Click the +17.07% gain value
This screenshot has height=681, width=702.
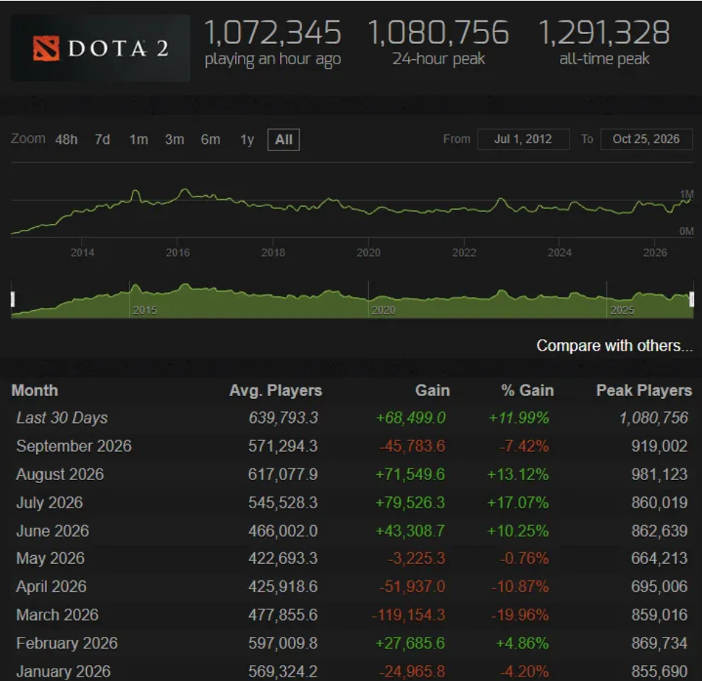click(x=518, y=502)
